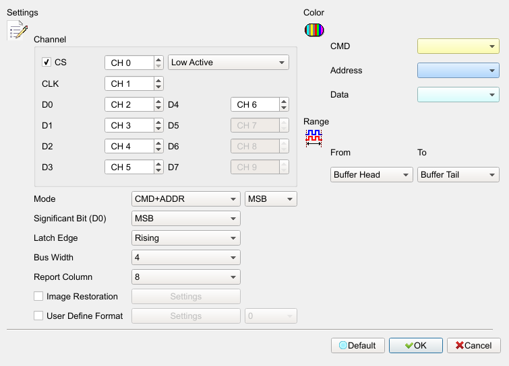Decrease the D4 channel spinner
This screenshot has height=366, width=509.
pyautogui.click(x=284, y=108)
